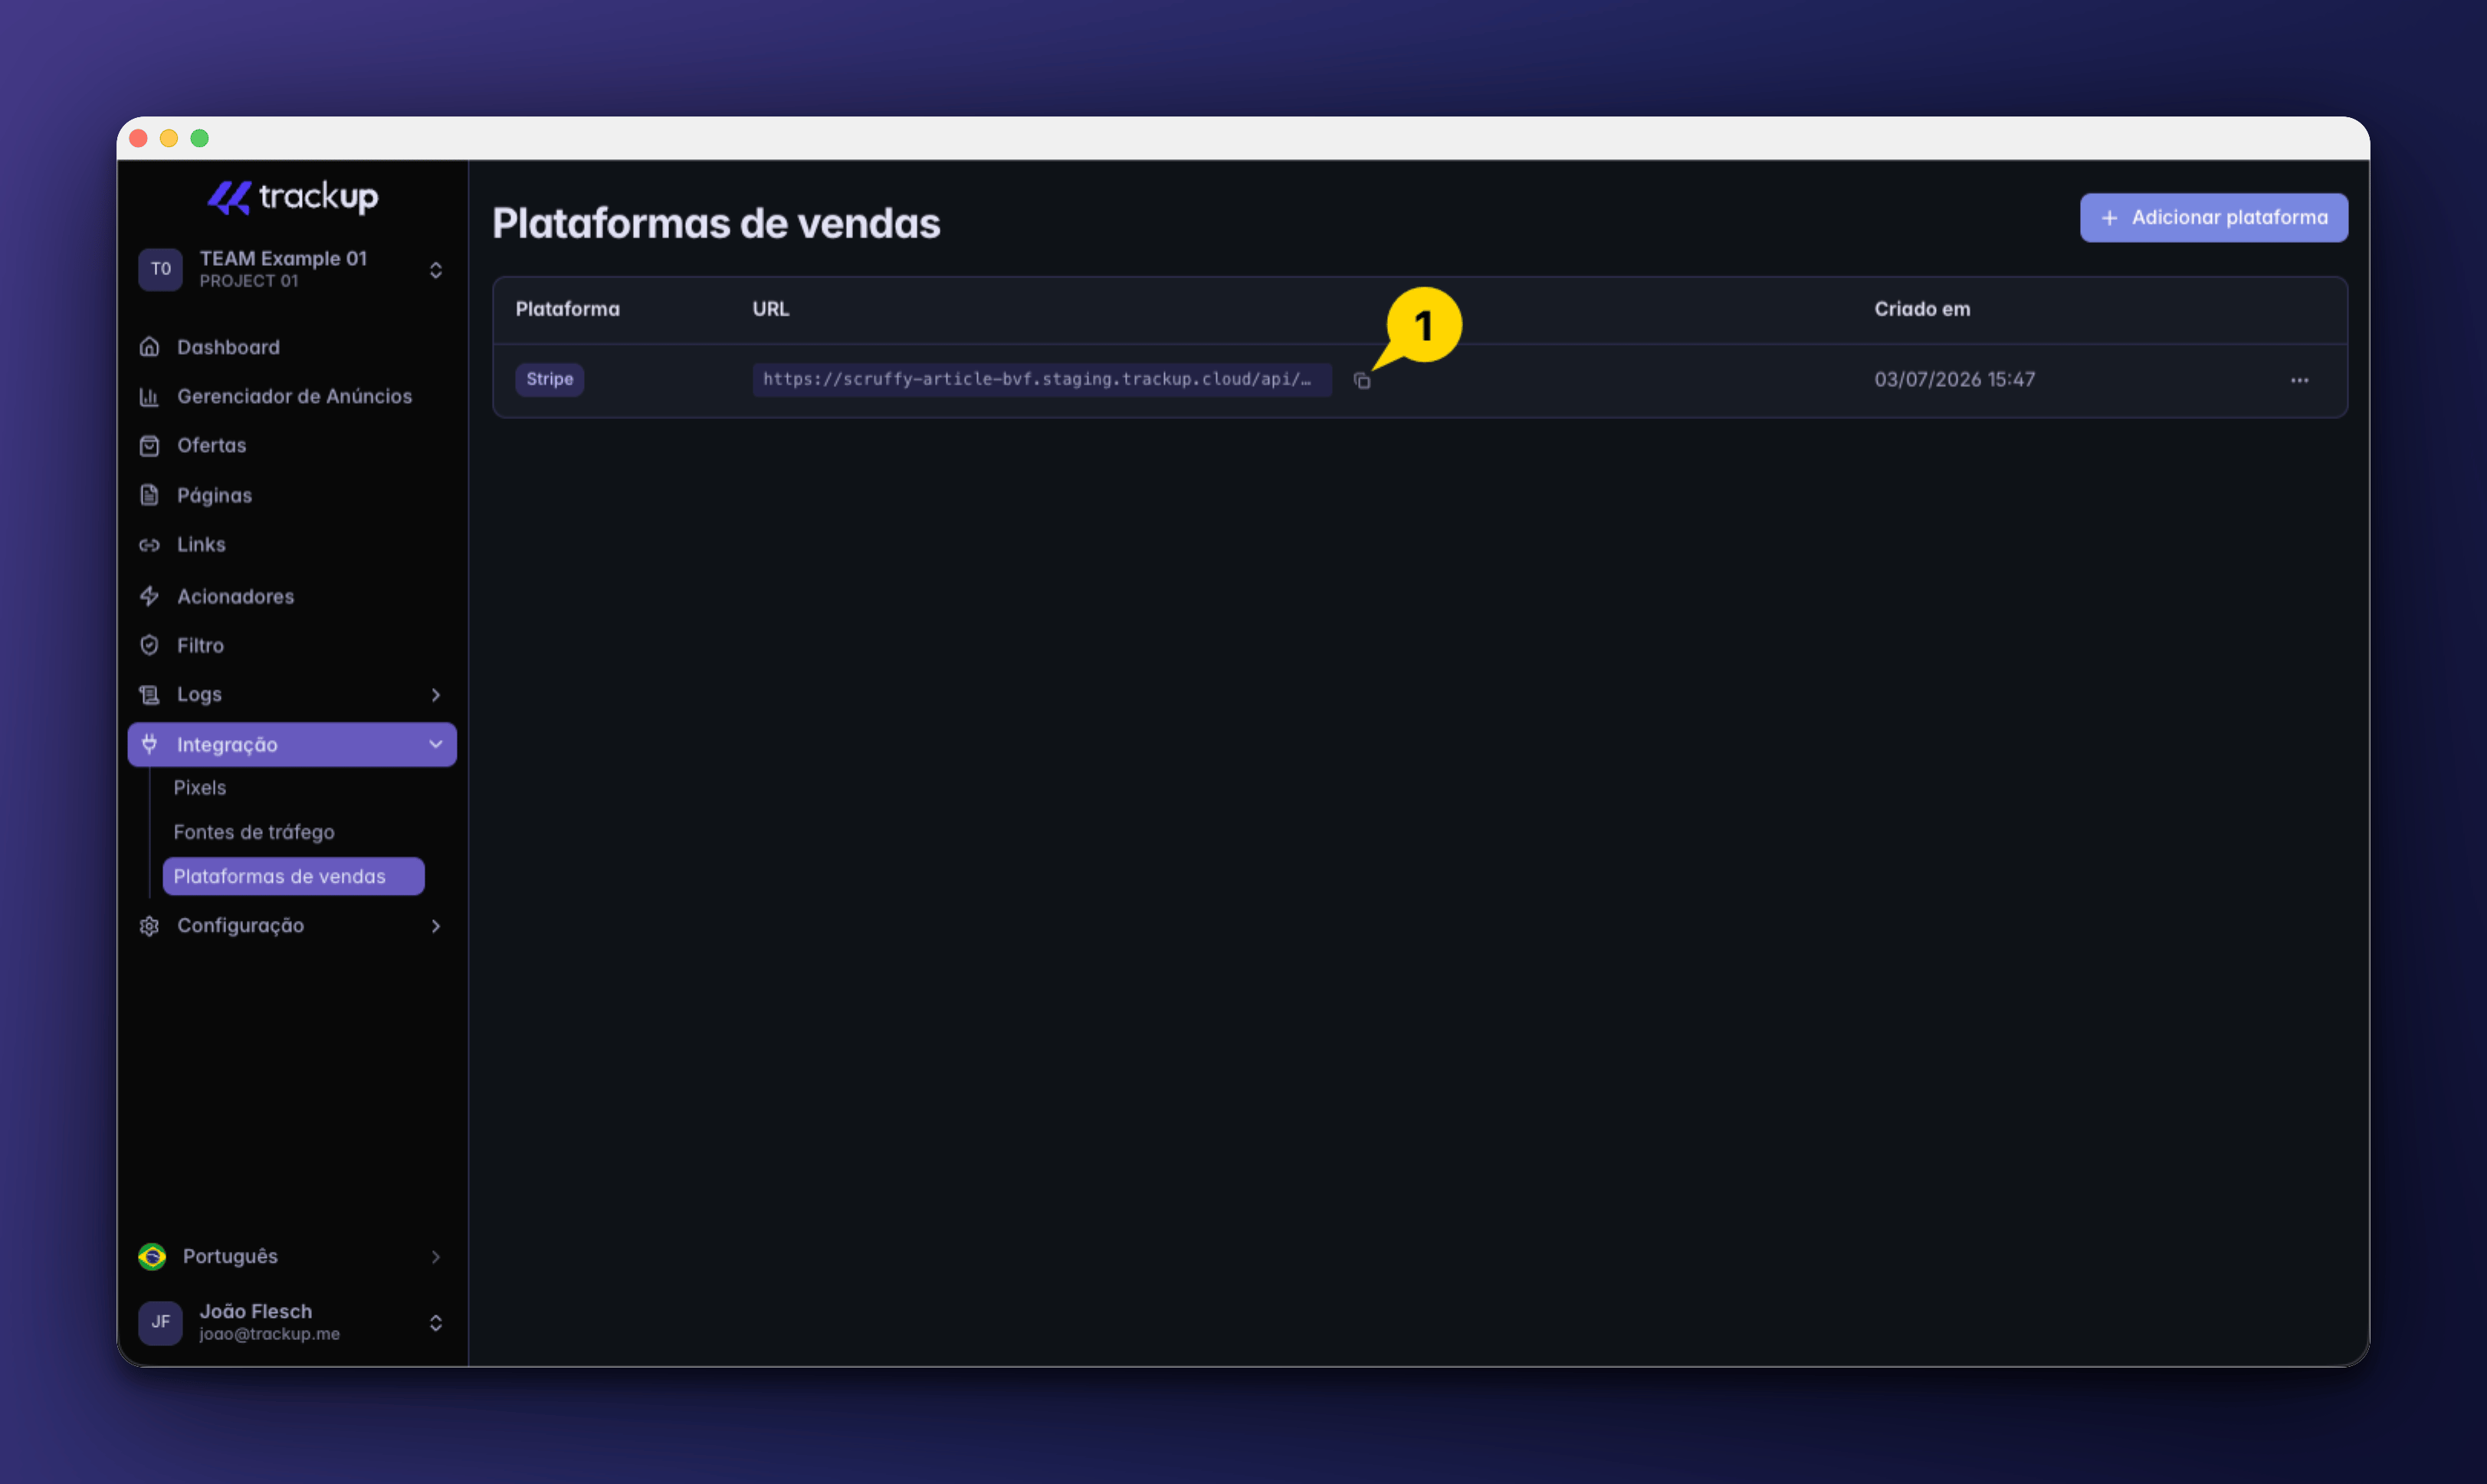Click the Criado em column header

pos(1922,309)
